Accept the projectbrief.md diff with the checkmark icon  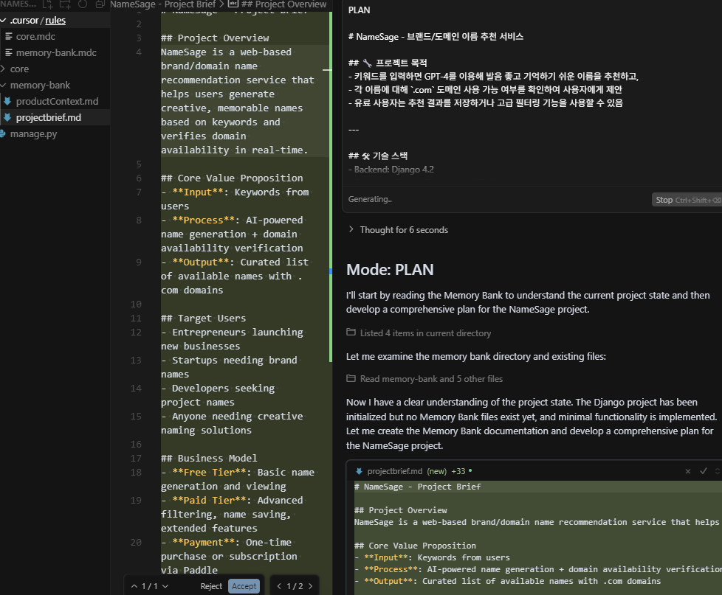pyautogui.click(x=703, y=471)
